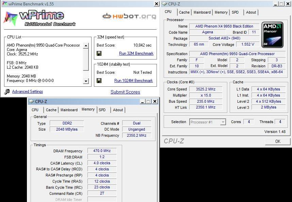Click the Technology value 65 nm

198,45
